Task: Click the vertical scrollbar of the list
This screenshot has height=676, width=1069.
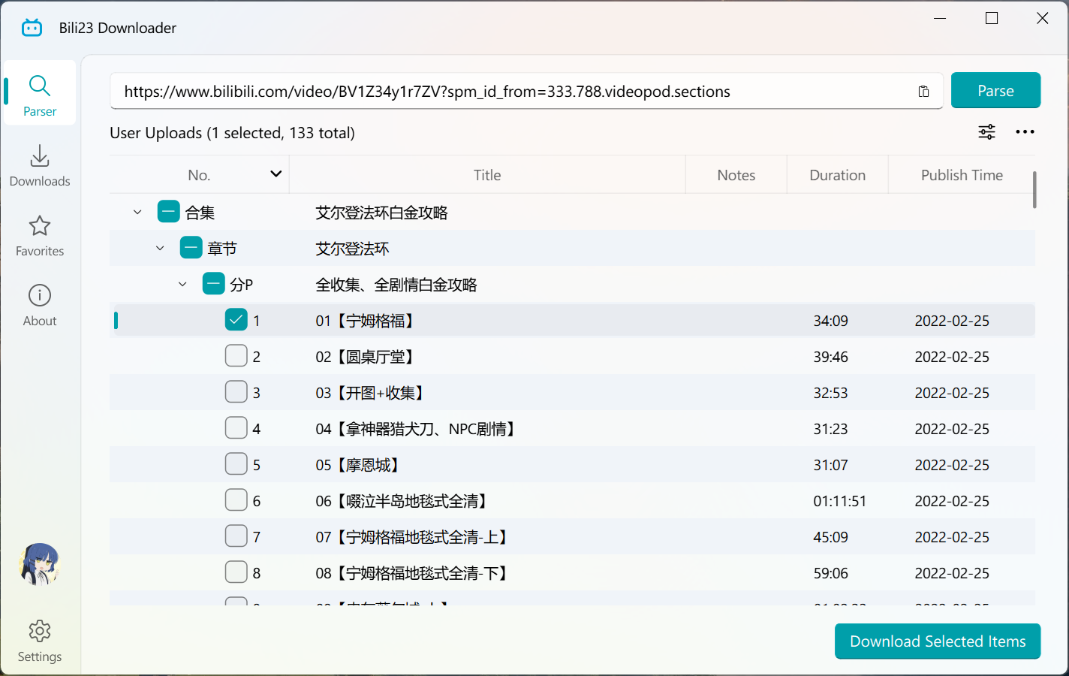Action: (x=1034, y=189)
